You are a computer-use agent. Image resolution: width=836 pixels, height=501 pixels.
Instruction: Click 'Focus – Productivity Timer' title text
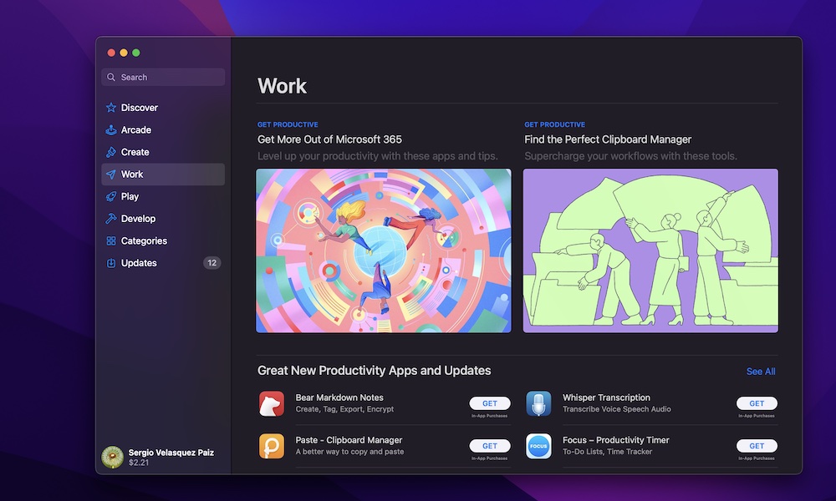pyautogui.click(x=616, y=440)
